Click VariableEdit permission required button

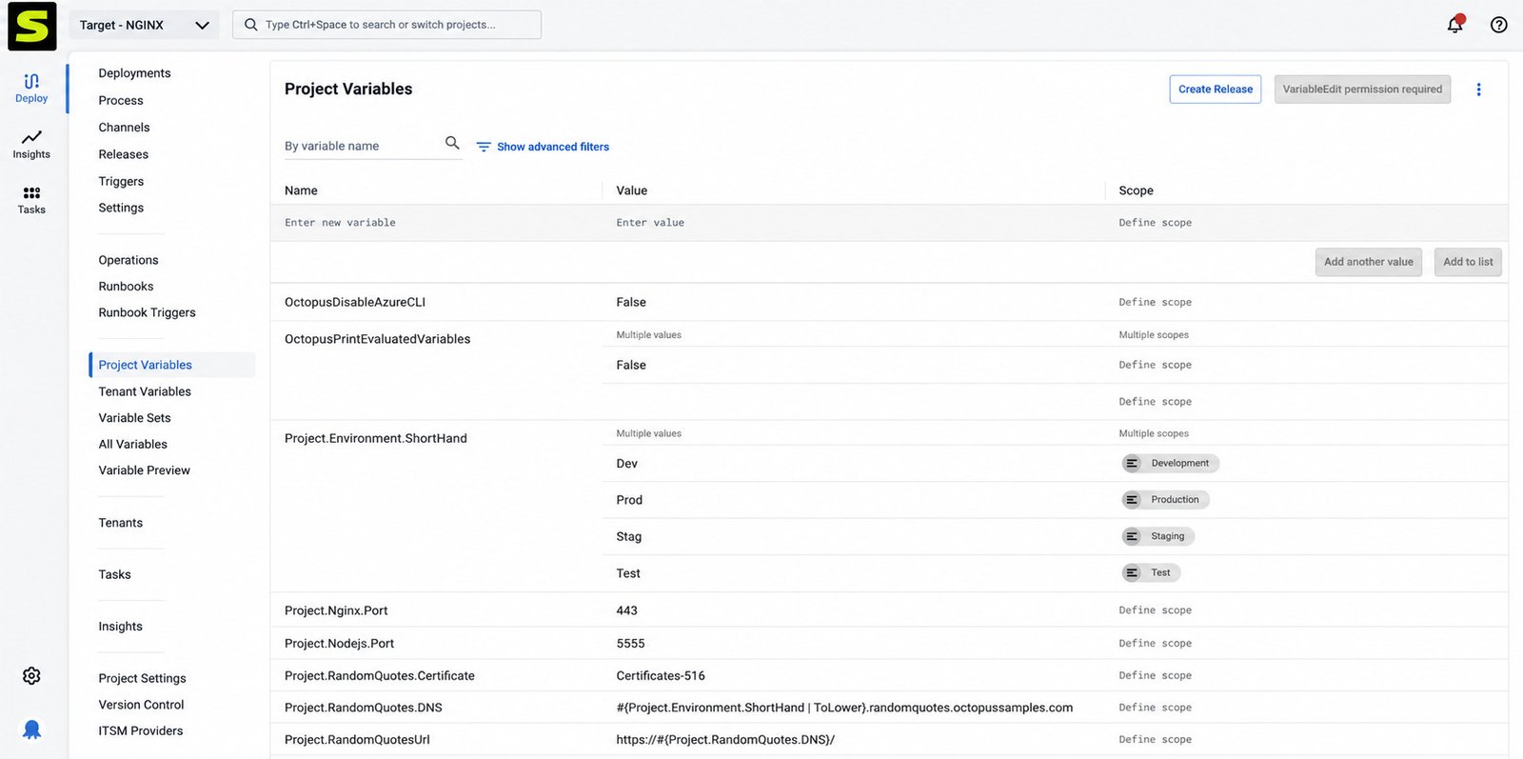(1362, 90)
